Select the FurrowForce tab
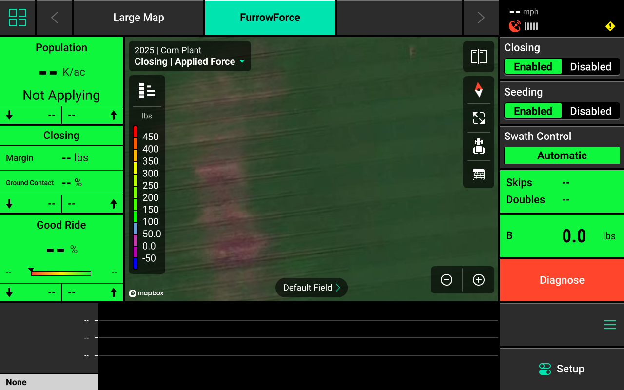 [x=270, y=18]
